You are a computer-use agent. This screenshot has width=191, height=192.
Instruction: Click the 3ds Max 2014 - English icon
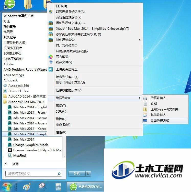[10, 107]
